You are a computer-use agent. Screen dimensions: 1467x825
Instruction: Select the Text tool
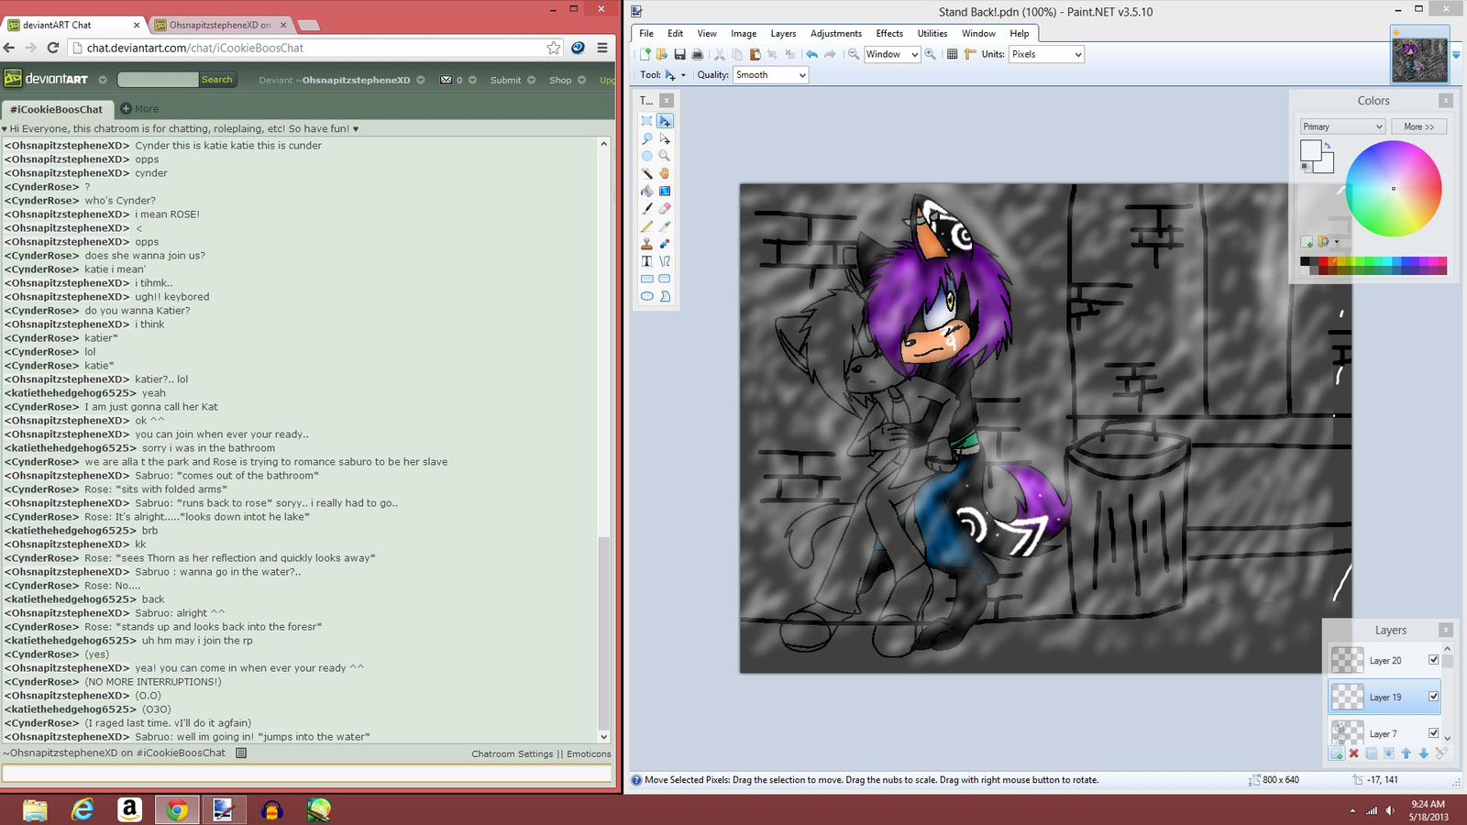click(x=646, y=261)
